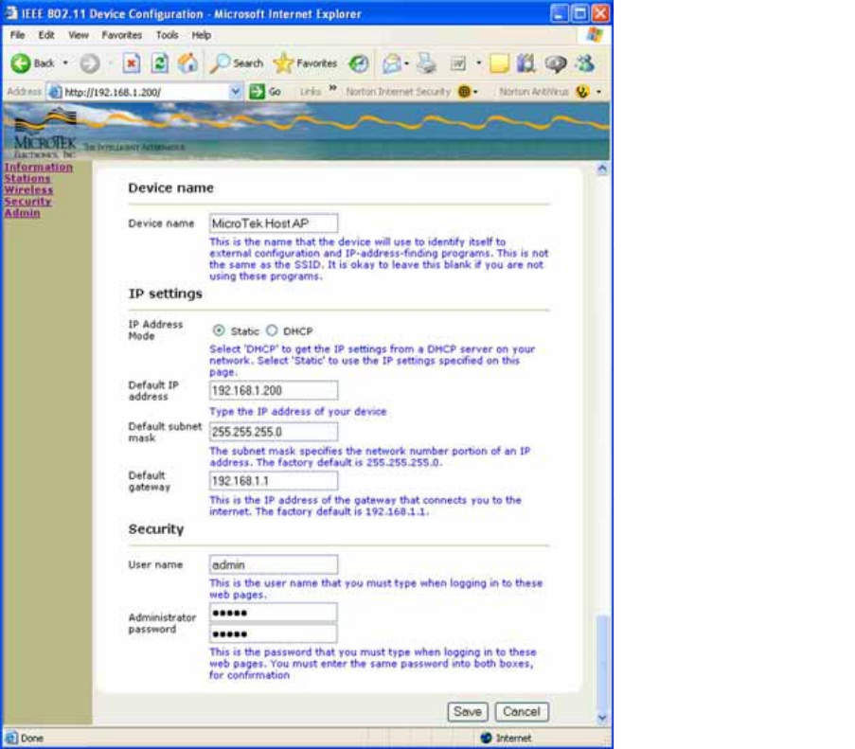This screenshot has height=749, width=855.
Task: Open the File menu
Action: [x=17, y=35]
